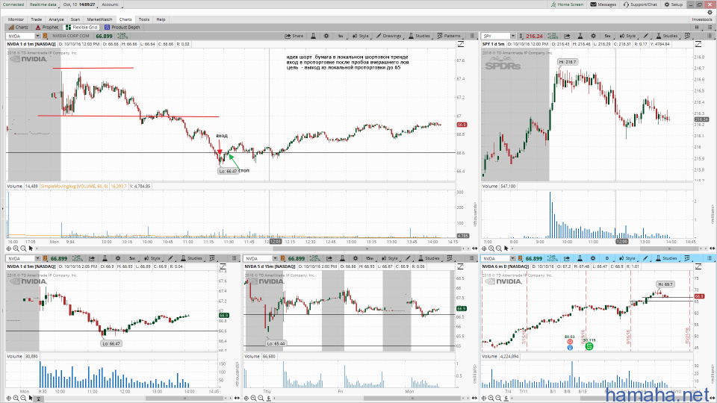Open Studies on the NVDA 6-month chart
This screenshot has width=717, height=403.
pos(667,259)
